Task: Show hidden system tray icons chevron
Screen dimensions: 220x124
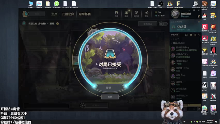Action: [194, 122]
